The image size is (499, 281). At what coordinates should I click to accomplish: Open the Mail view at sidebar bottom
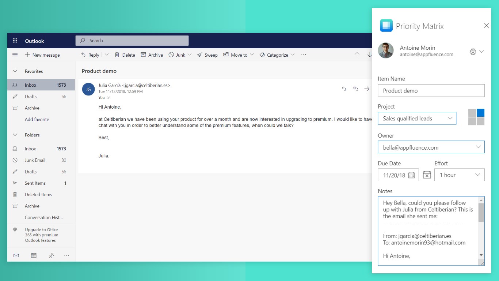tap(16, 255)
